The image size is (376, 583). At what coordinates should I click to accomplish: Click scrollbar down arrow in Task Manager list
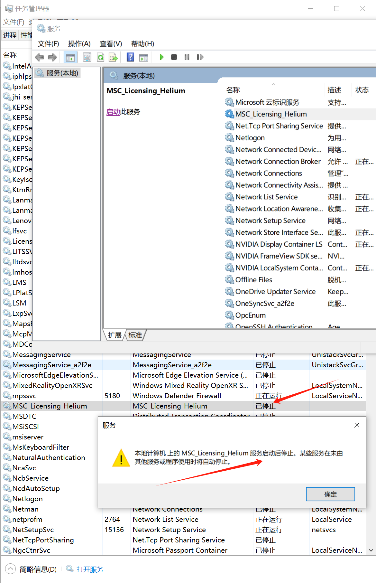(371, 550)
